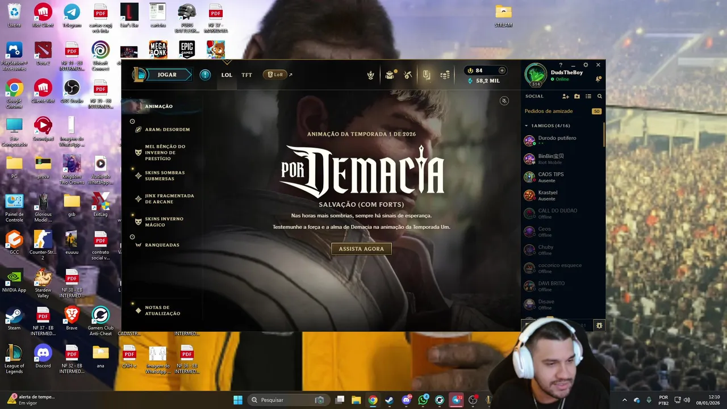Select offline friend CALL DO DUDAO
This screenshot has width=727, height=409.
pos(562,213)
